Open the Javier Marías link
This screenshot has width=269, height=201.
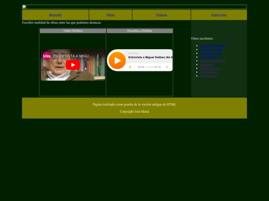209,72
